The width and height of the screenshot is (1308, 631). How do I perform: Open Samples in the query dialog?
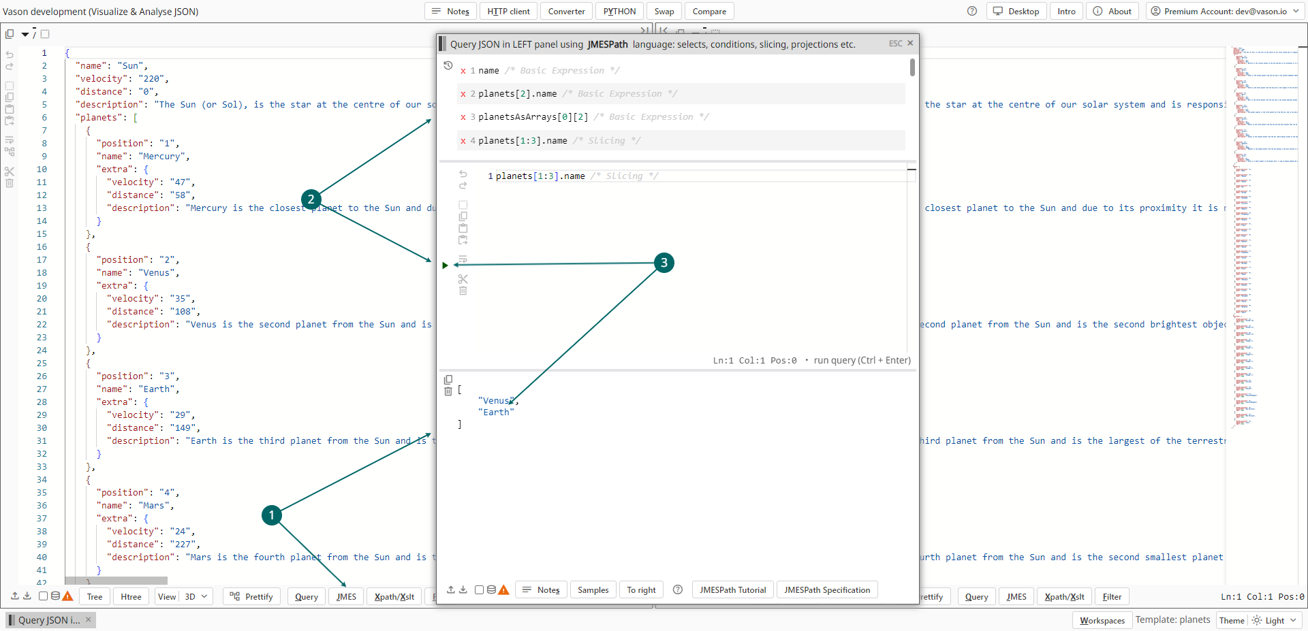(x=593, y=589)
